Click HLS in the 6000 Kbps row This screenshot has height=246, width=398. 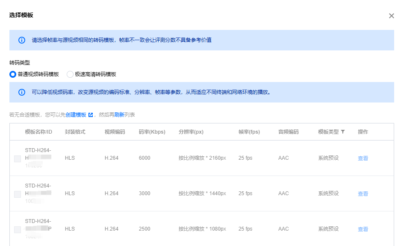point(70,158)
